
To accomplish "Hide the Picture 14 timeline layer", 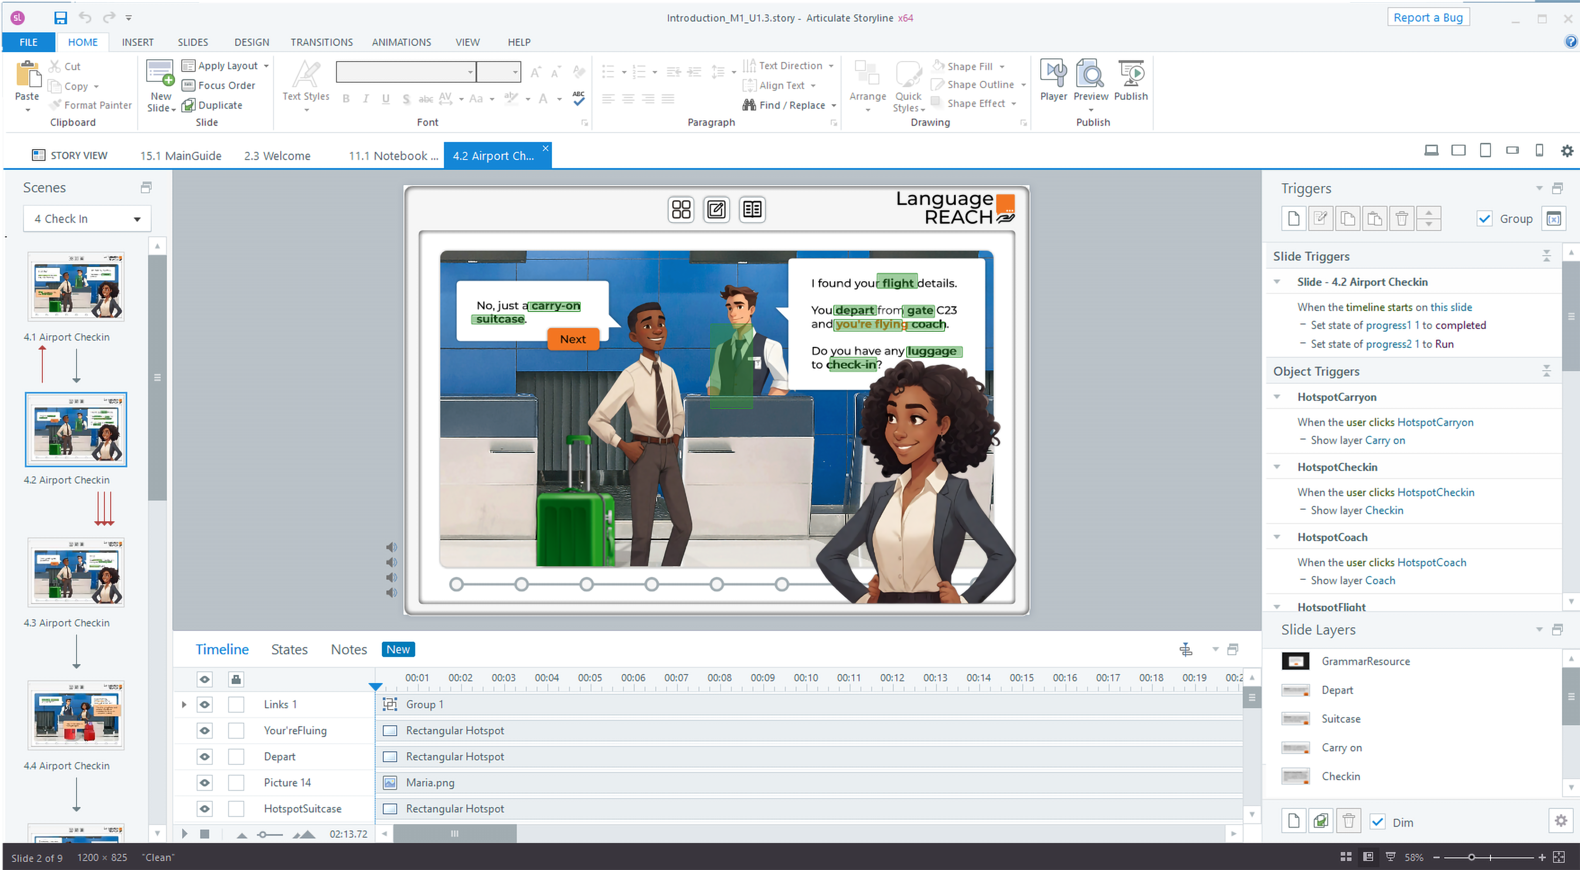I will click(205, 783).
